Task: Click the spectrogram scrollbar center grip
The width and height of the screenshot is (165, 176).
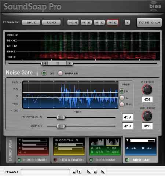Action: [57, 63]
